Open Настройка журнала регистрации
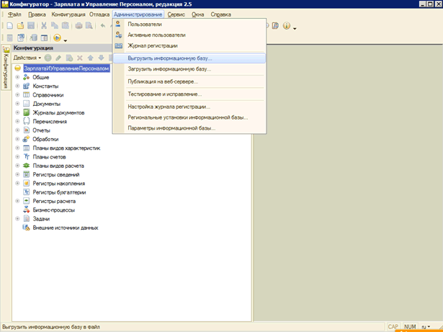443x332 pixels. [189, 107]
